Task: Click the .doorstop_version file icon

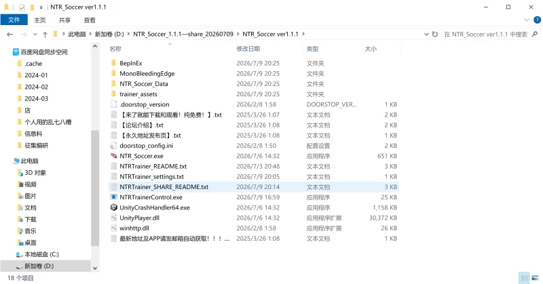Action: 113,104
